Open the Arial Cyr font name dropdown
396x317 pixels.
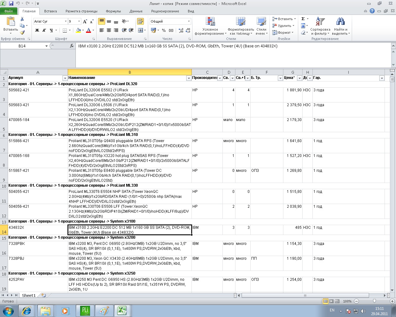click(66, 21)
